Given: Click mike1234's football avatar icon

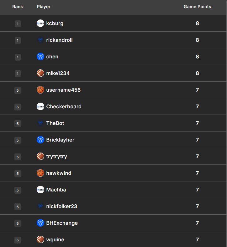Looking at the screenshot, I should click(40, 73).
